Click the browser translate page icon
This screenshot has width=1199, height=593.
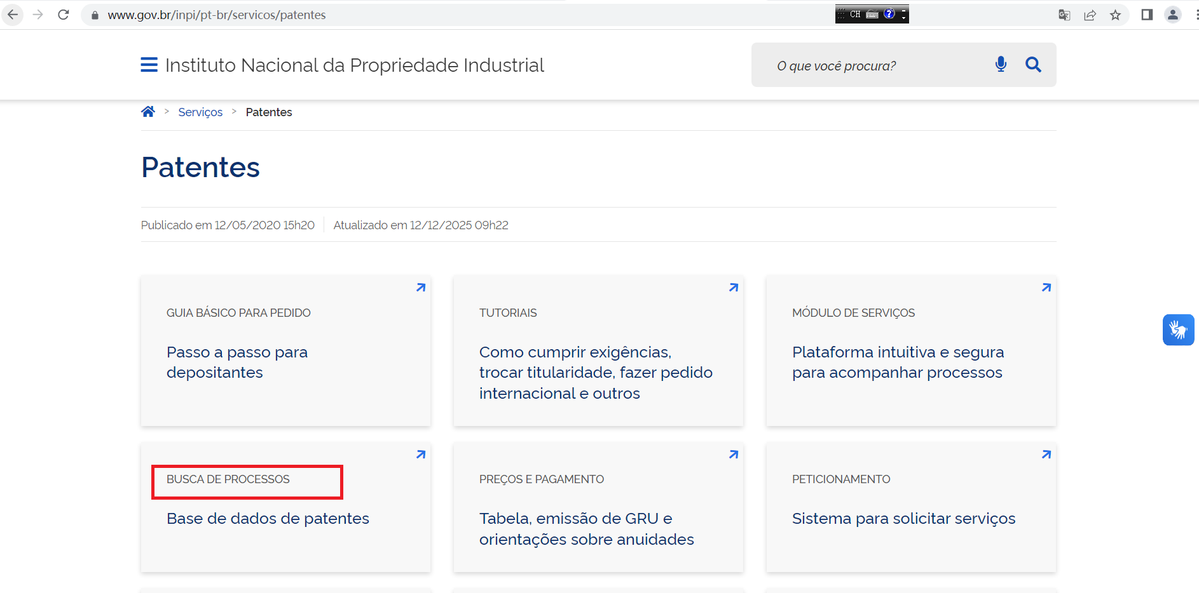1064,15
